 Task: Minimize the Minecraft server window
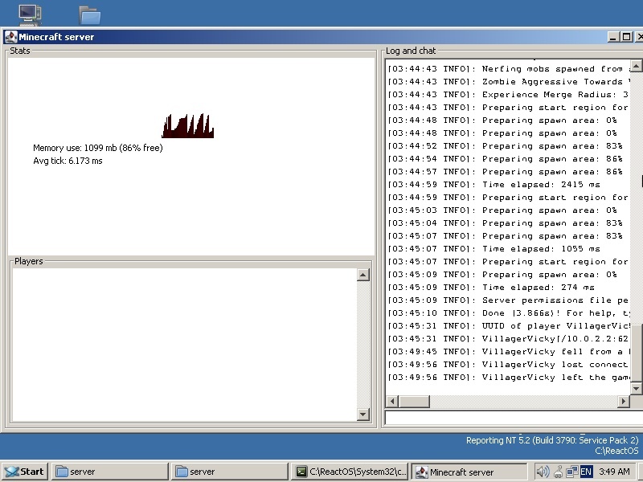coord(613,37)
